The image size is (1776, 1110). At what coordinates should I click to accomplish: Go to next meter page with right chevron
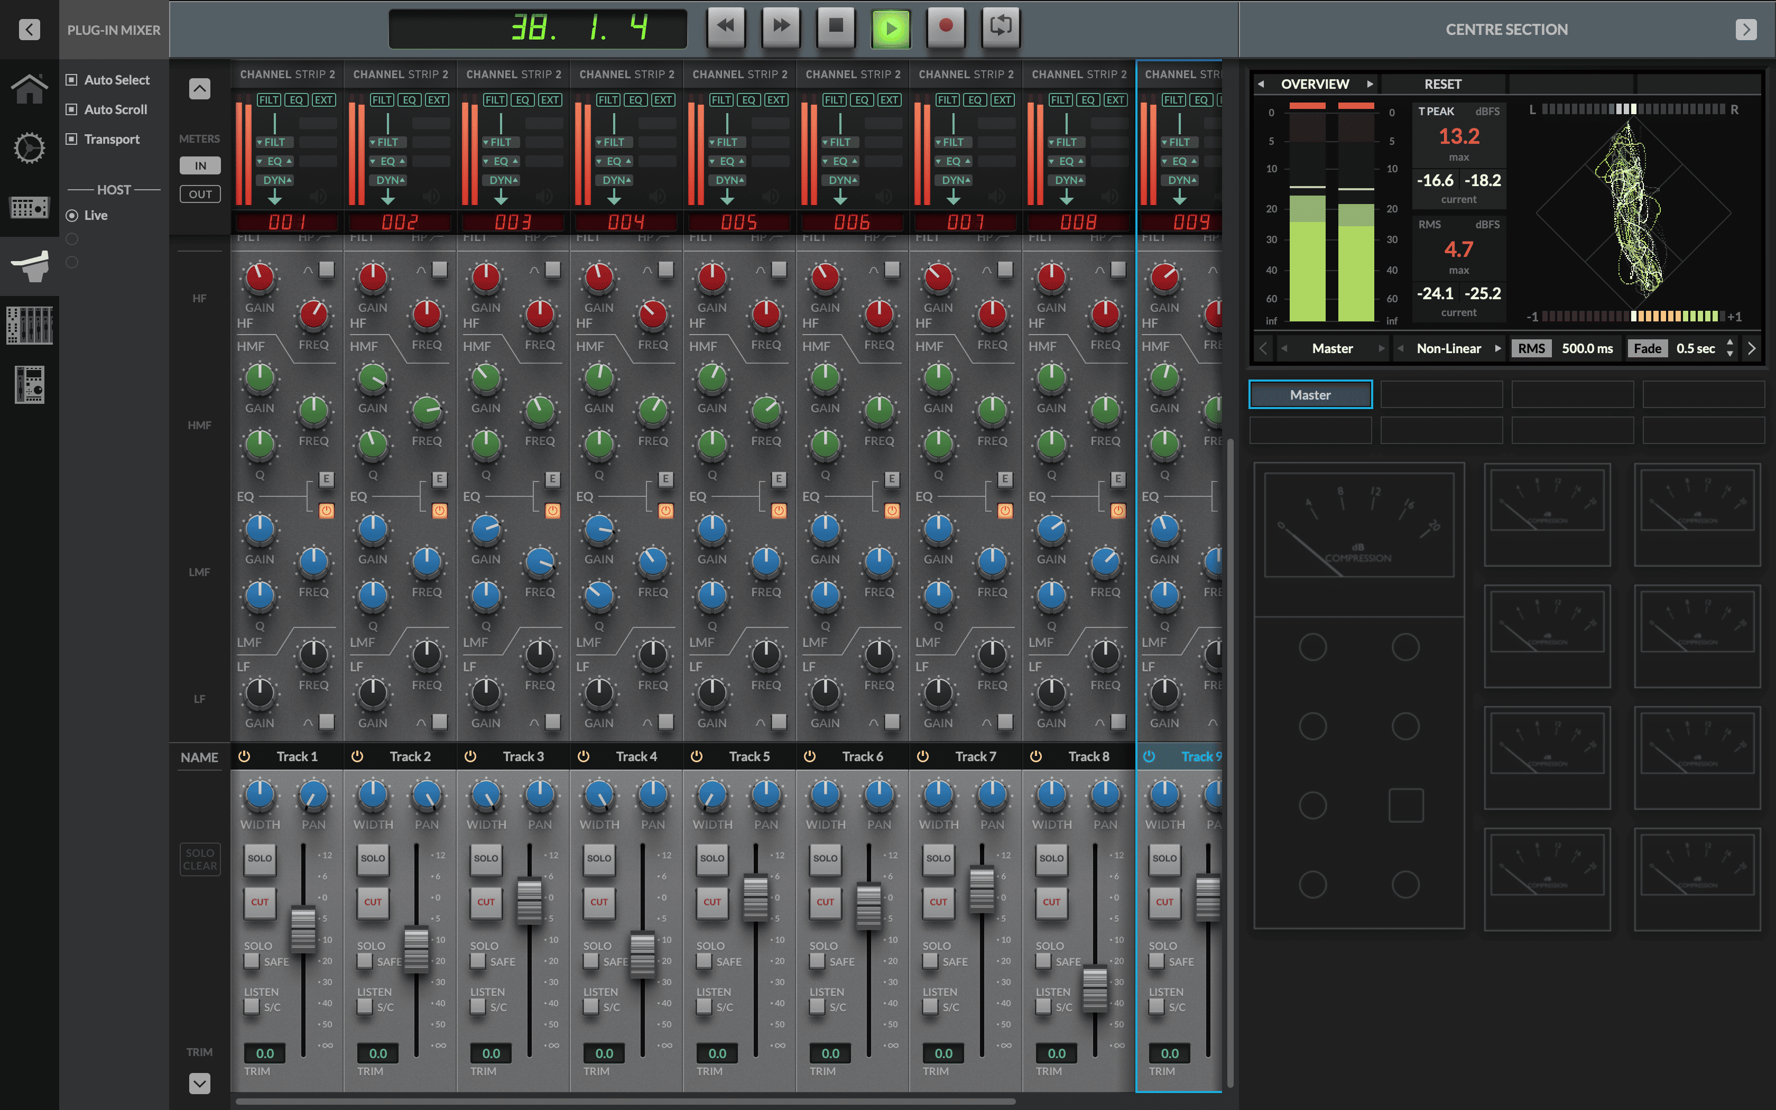[1752, 348]
